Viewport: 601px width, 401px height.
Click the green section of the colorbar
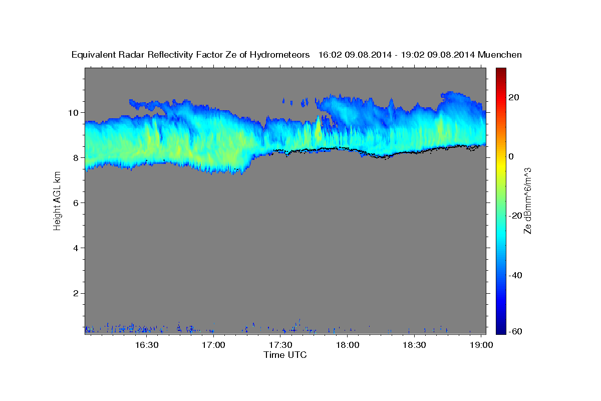pyautogui.click(x=500, y=200)
